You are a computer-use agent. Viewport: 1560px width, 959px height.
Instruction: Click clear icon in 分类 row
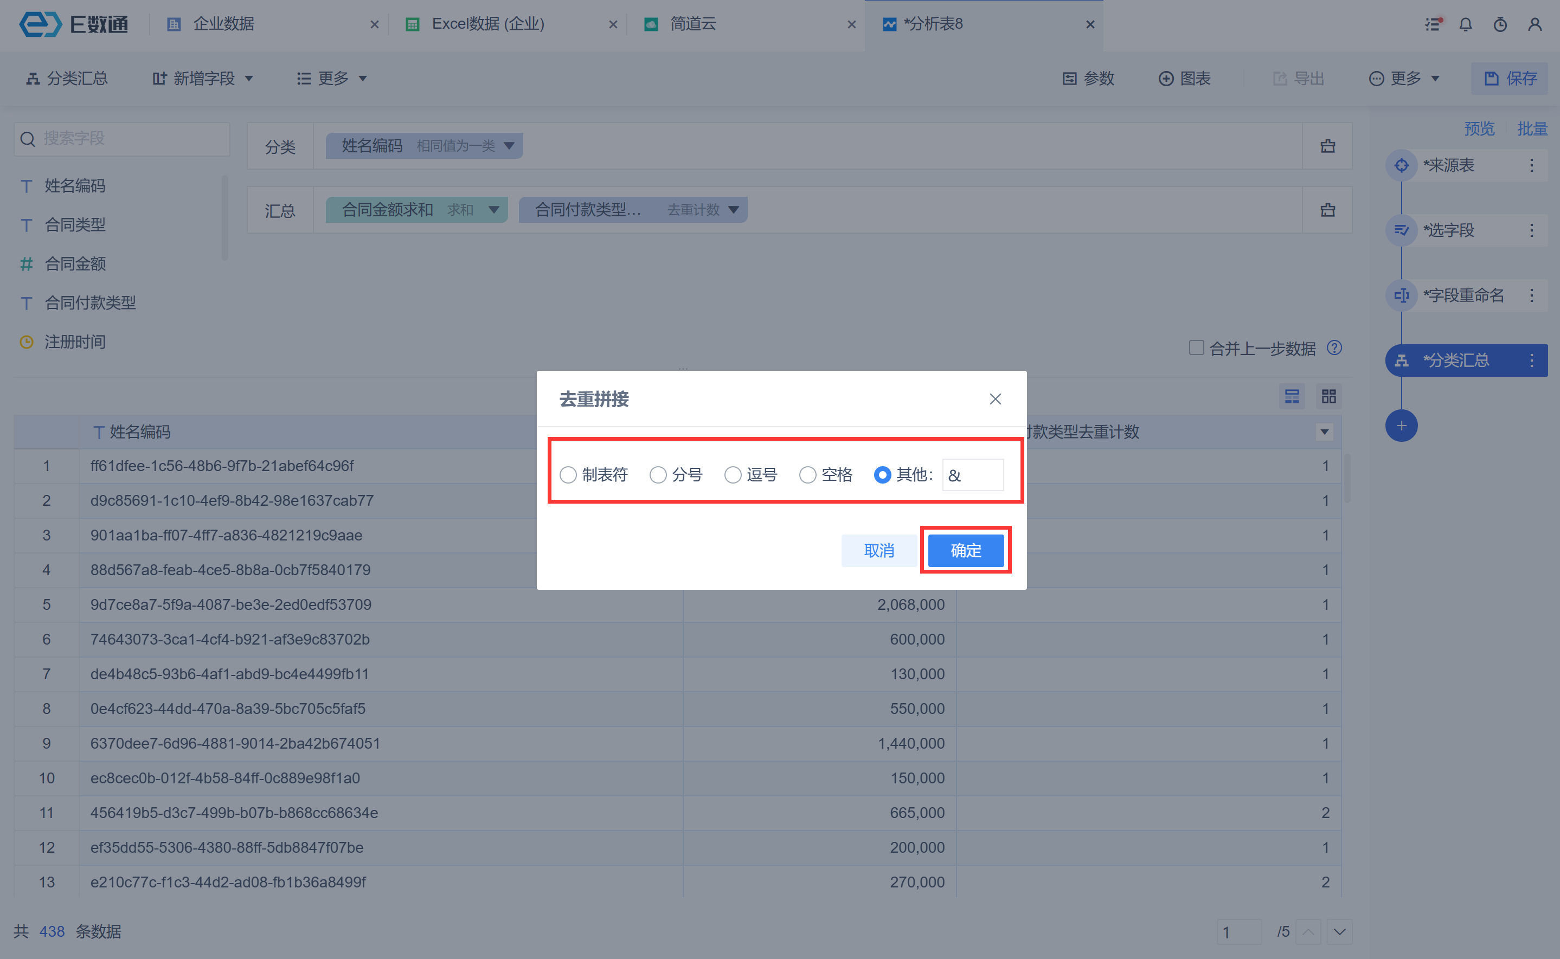pos(1328,146)
